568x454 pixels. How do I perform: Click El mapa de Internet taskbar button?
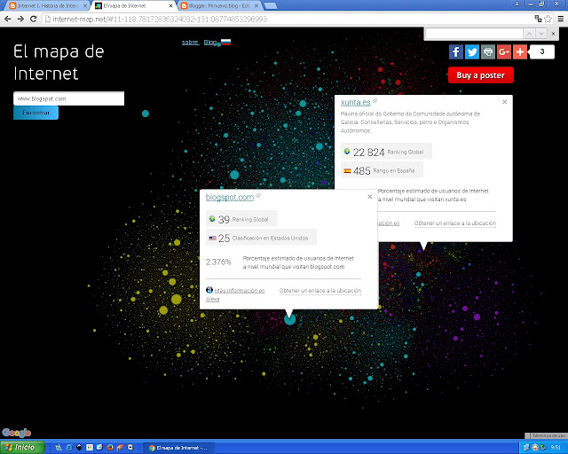tap(179, 448)
